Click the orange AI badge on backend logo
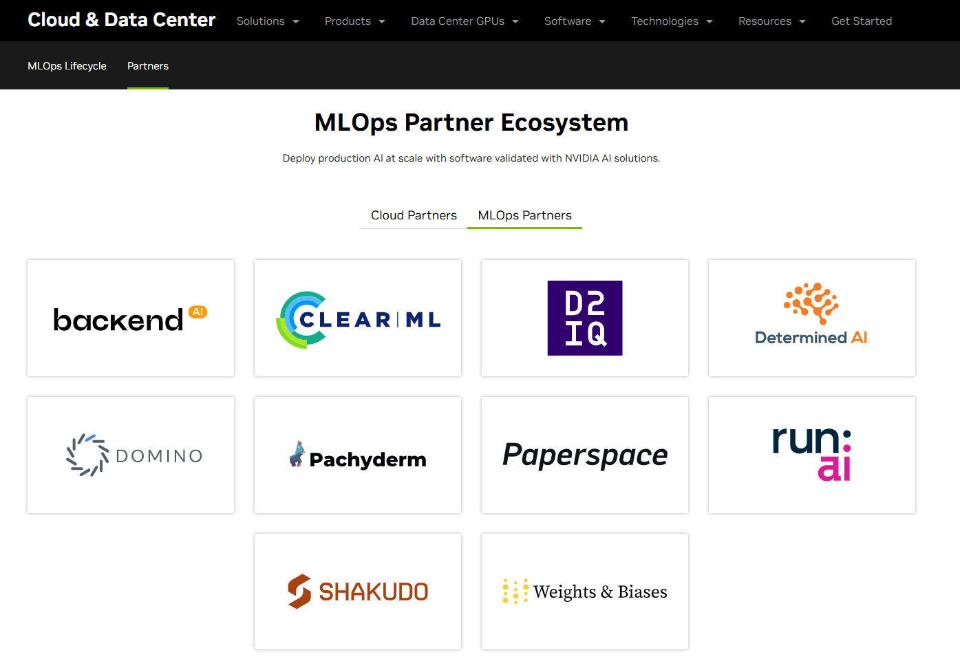Image resolution: width=960 pixels, height=661 pixels. pyautogui.click(x=198, y=312)
